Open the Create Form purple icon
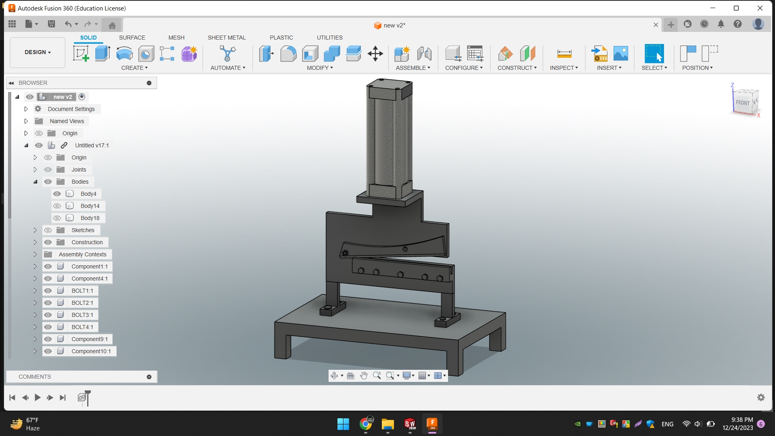The image size is (775, 436). (x=189, y=53)
